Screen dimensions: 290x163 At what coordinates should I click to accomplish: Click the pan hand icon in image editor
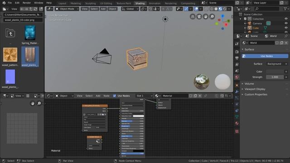[x=33, y=103]
